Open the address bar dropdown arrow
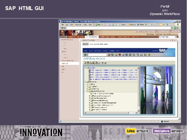The height and width of the screenshot is (140, 187). click(172, 28)
